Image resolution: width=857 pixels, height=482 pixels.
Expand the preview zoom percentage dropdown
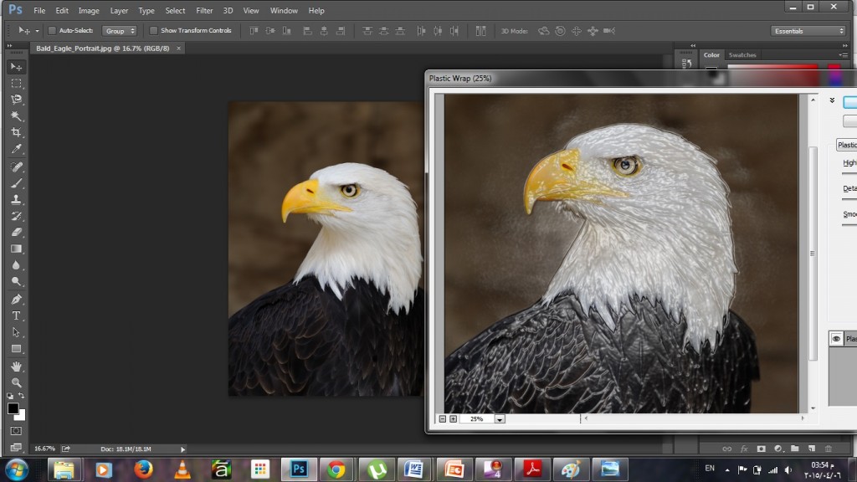click(500, 419)
